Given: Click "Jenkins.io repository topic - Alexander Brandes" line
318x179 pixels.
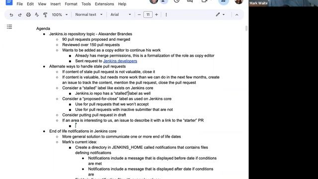Looking at the screenshot, I should coord(90,34).
